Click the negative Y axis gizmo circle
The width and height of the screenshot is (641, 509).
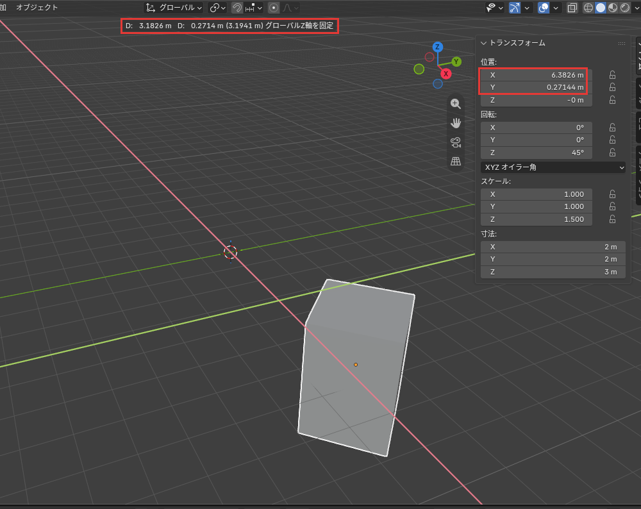click(x=419, y=69)
